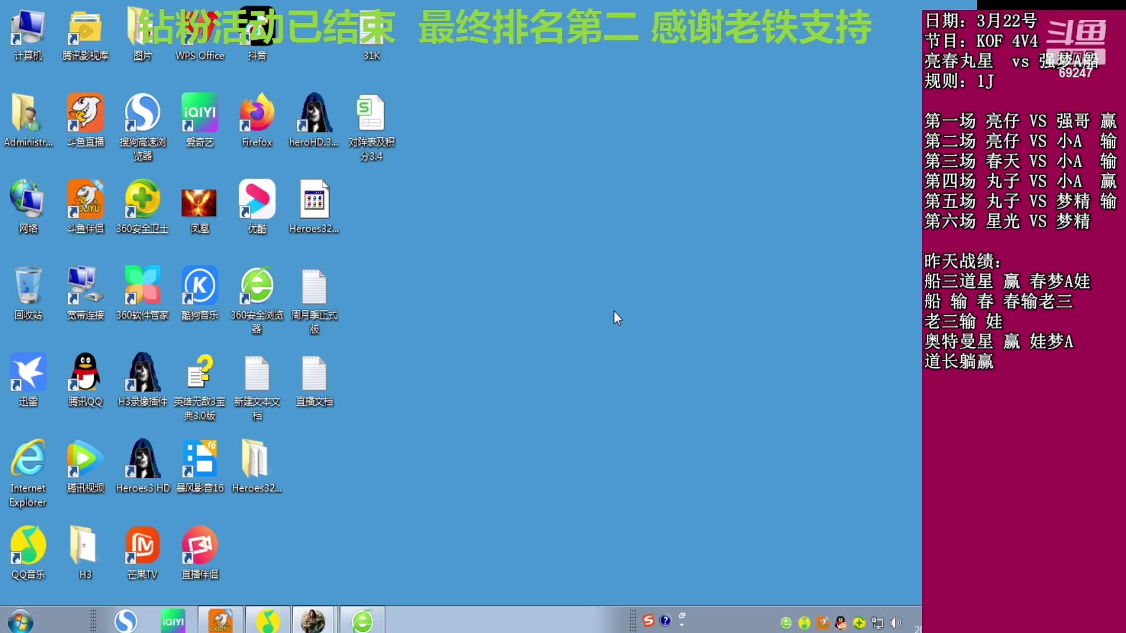The width and height of the screenshot is (1126, 633).
Task: Open the 酷狗音乐 desktop shortcut
Action: (x=199, y=293)
